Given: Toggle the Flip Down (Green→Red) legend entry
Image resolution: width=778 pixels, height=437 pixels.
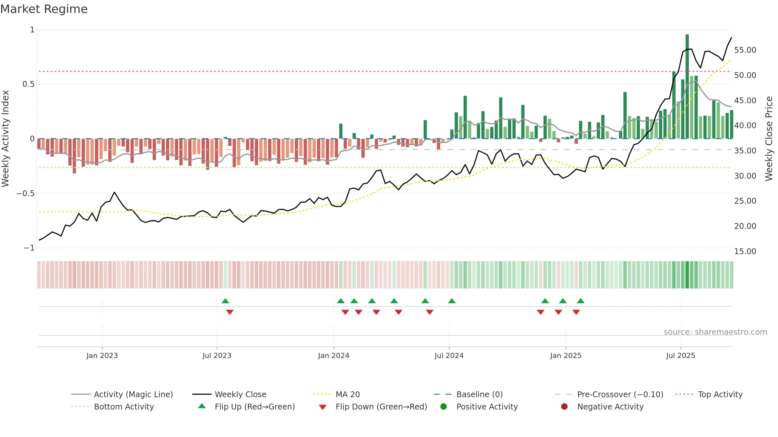Looking at the screenshot, I should (373, 407).
